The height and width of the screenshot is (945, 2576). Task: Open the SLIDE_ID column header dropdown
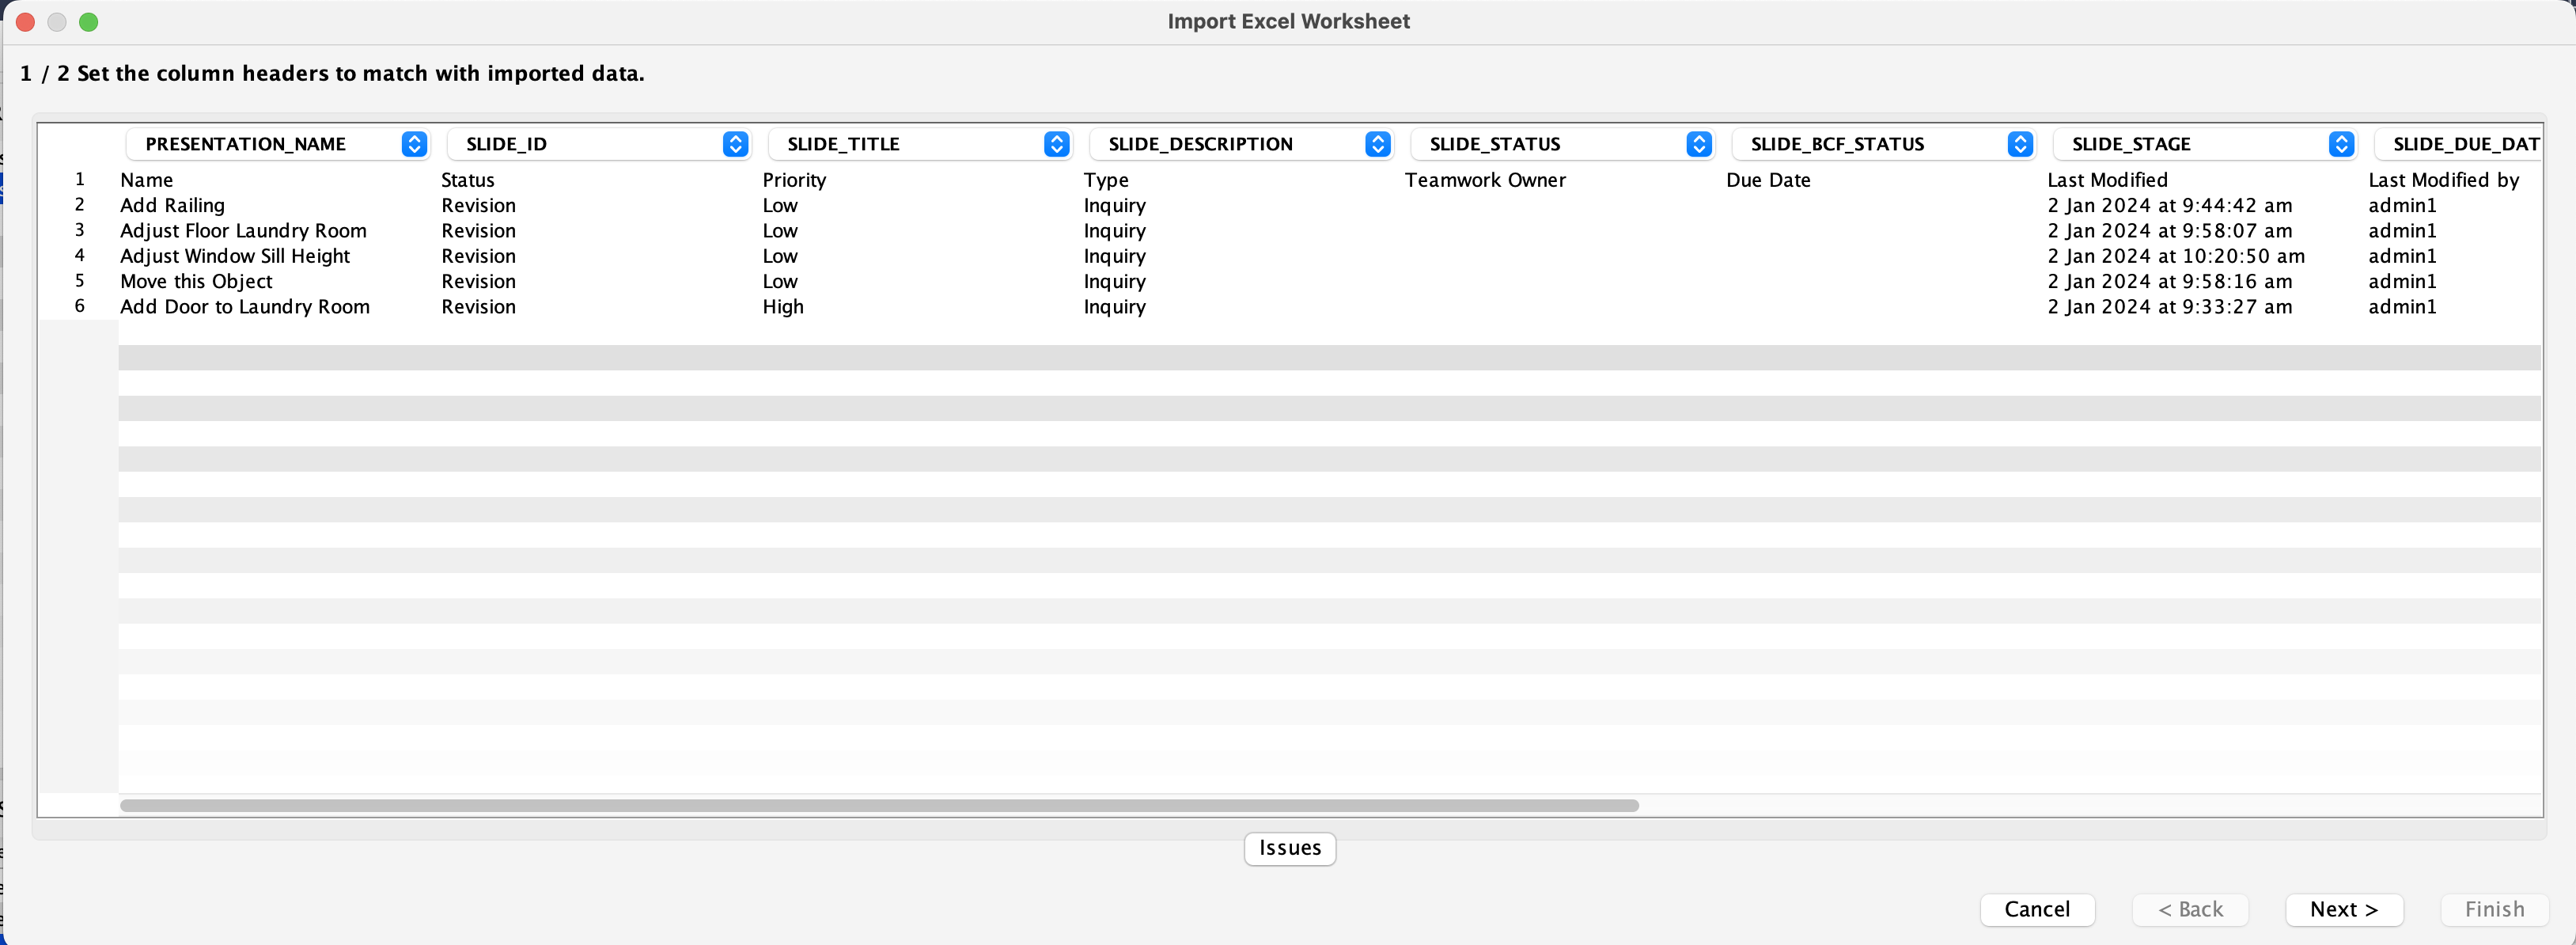point(598,144)
